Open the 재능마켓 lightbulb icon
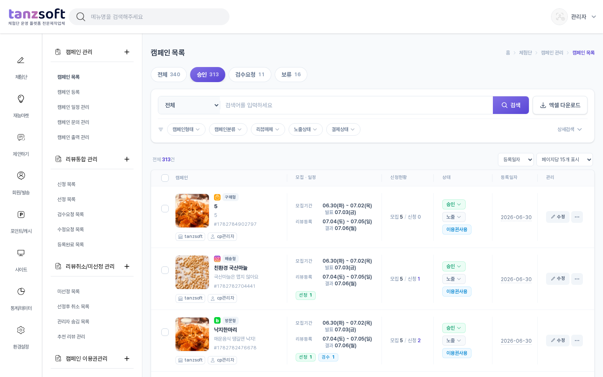 pyautogui.click(x=21, y=99)
